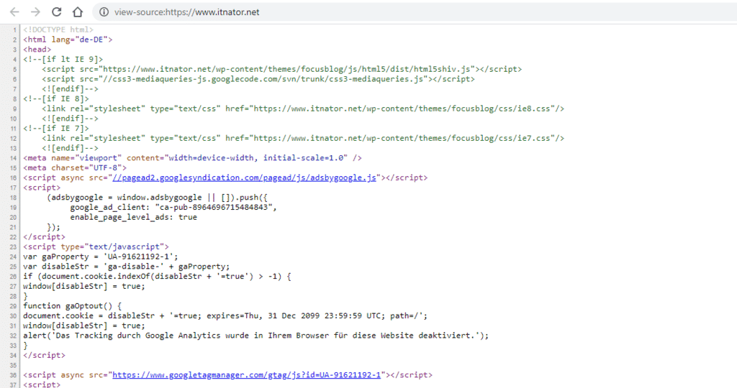Click the text html lang="de-DE"
Viewport: 737px width, 388px height.
[68, 40]
